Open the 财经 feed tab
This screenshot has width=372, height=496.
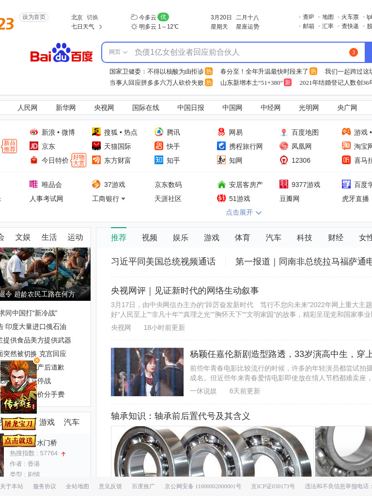tap(335, 237)
